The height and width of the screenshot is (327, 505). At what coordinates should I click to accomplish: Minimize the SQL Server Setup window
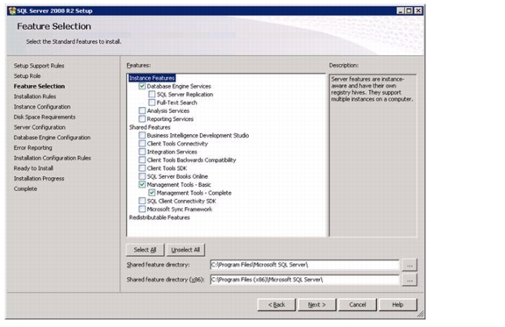(401, 11)
